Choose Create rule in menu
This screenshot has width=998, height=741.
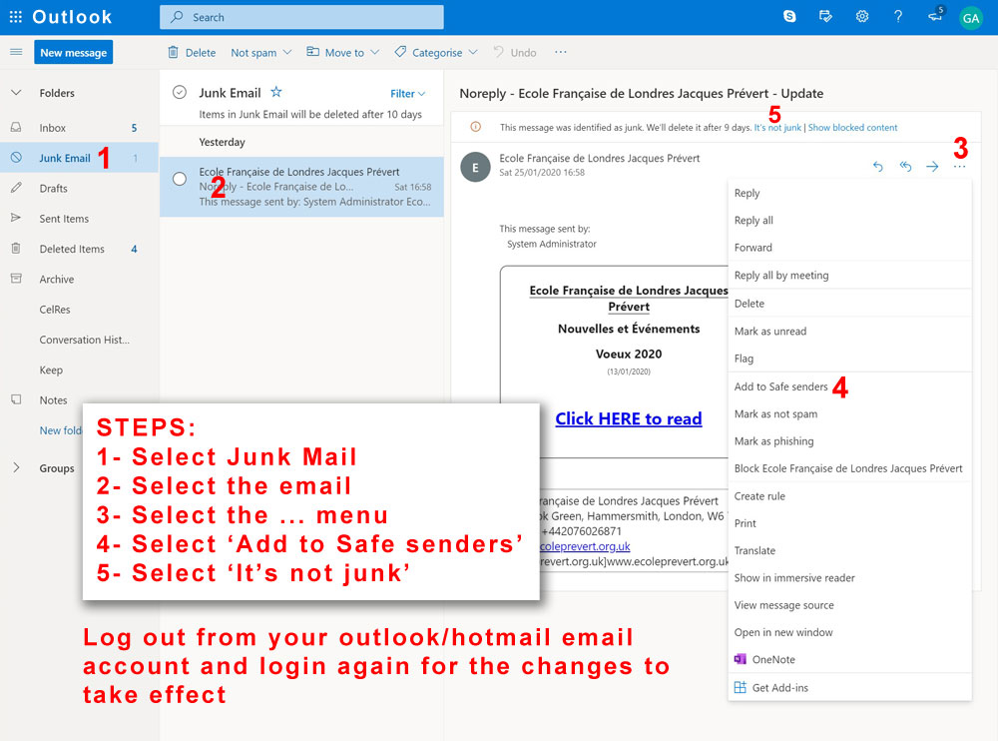click(849, 495)
